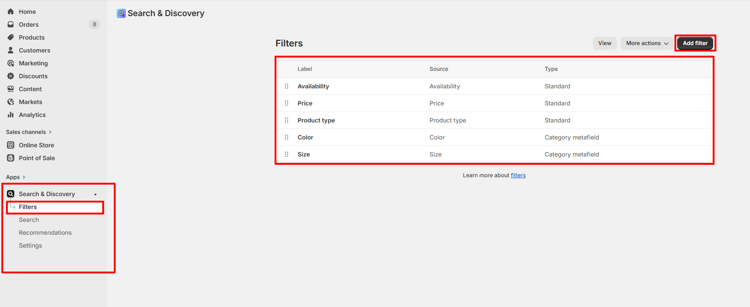The width and height of the screenshot is (750, 307).
Task: Click 'Product type' source cell
Action: click(x=448, y=120)
